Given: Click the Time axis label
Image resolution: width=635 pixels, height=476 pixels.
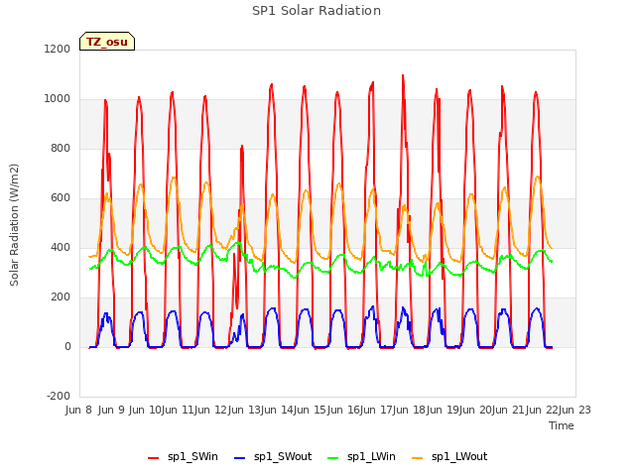Looking at the screenshot, I should (562, 425).
